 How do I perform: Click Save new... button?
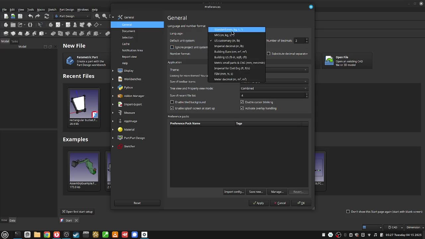(x=256, y=192)
